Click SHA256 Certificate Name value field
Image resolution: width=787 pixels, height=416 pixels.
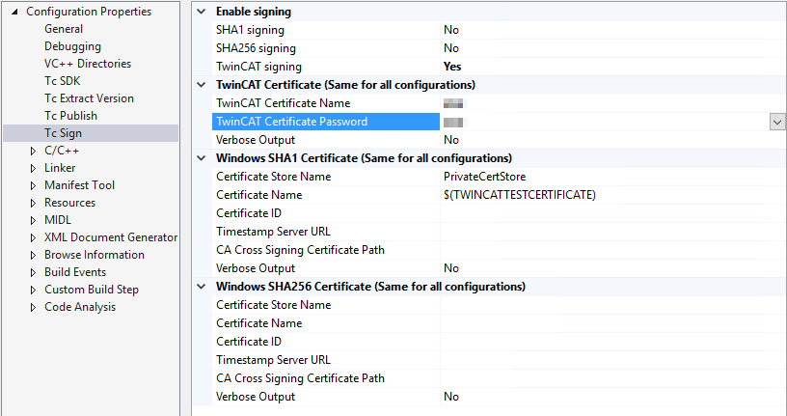click(x=612, y=323)
